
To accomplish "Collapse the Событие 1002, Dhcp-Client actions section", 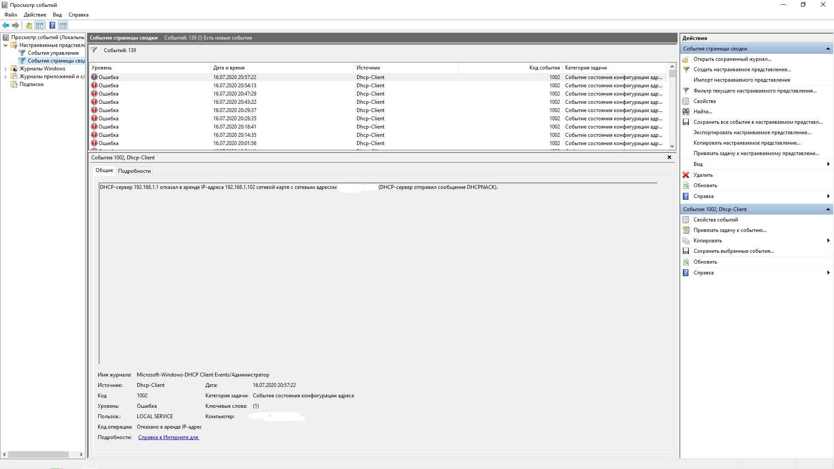I will 828,209.
